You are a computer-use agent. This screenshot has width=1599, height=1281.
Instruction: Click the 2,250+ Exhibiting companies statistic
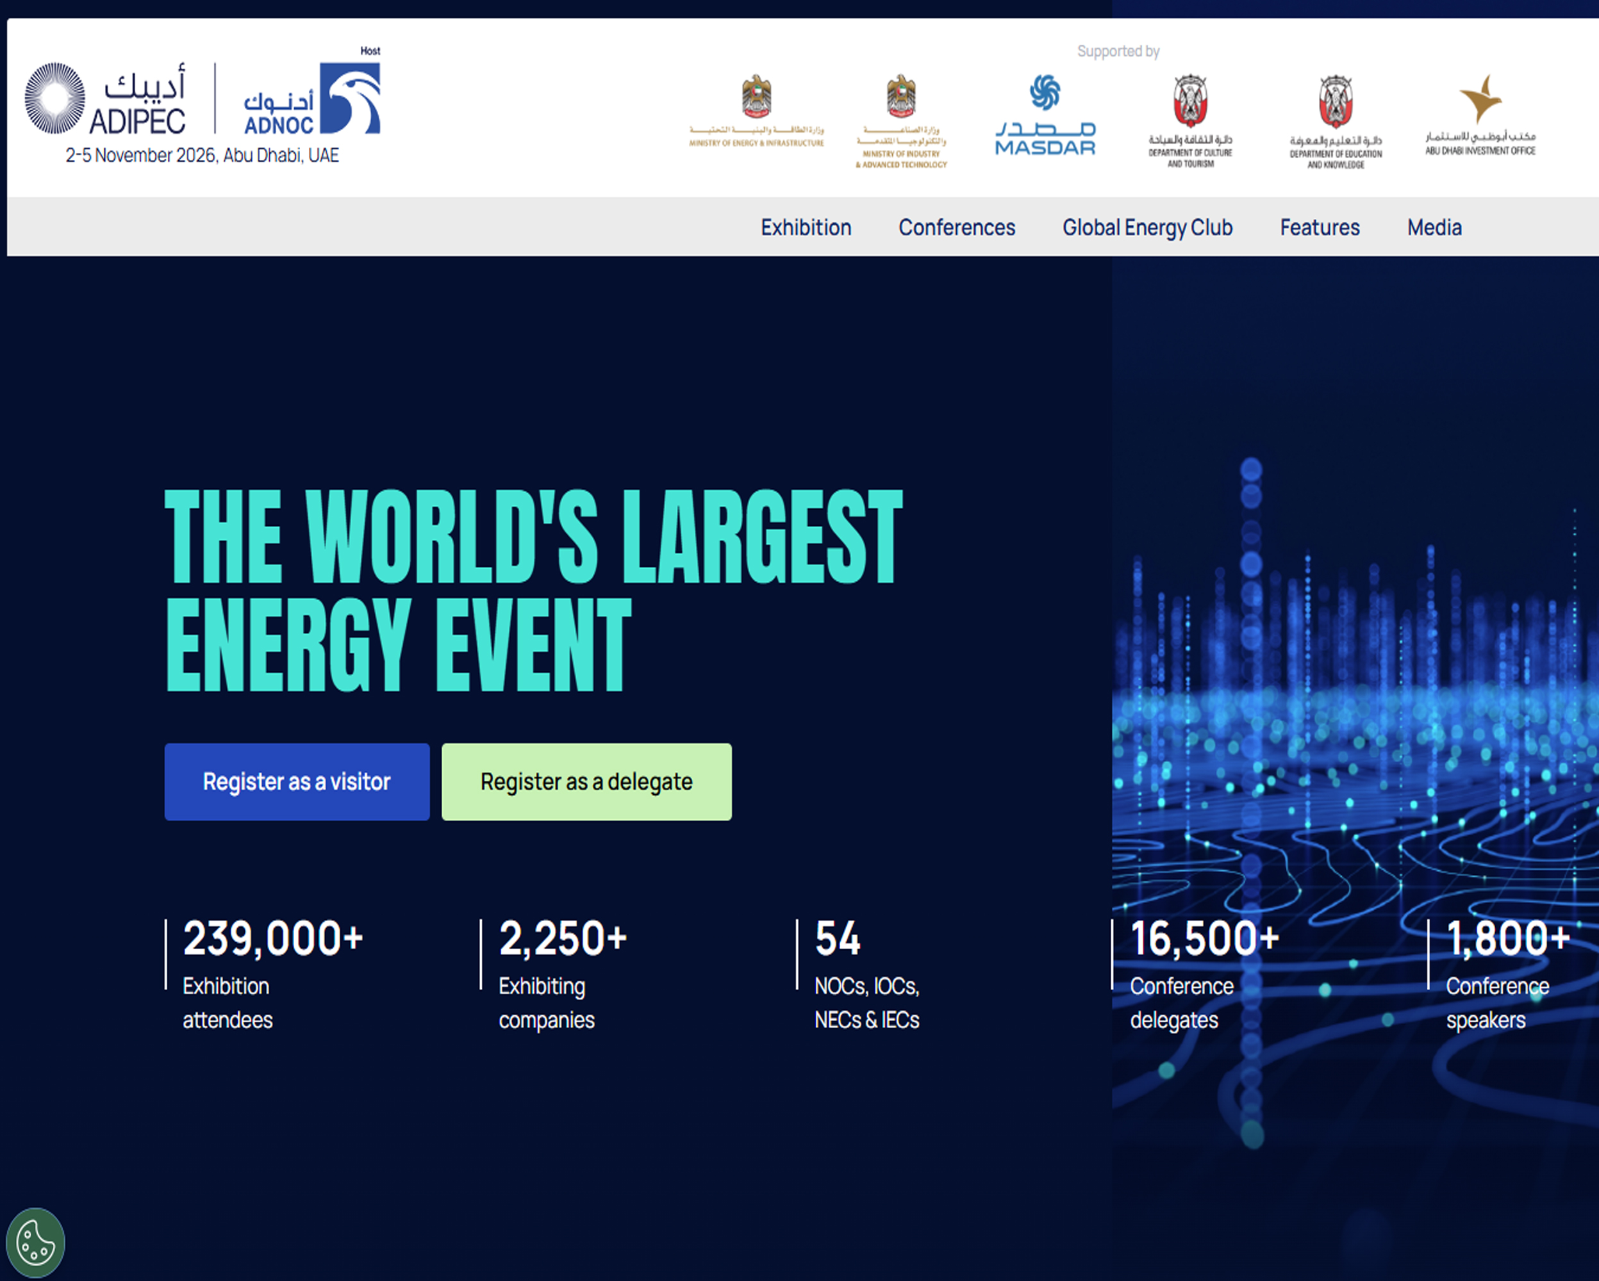pos(562,973)
